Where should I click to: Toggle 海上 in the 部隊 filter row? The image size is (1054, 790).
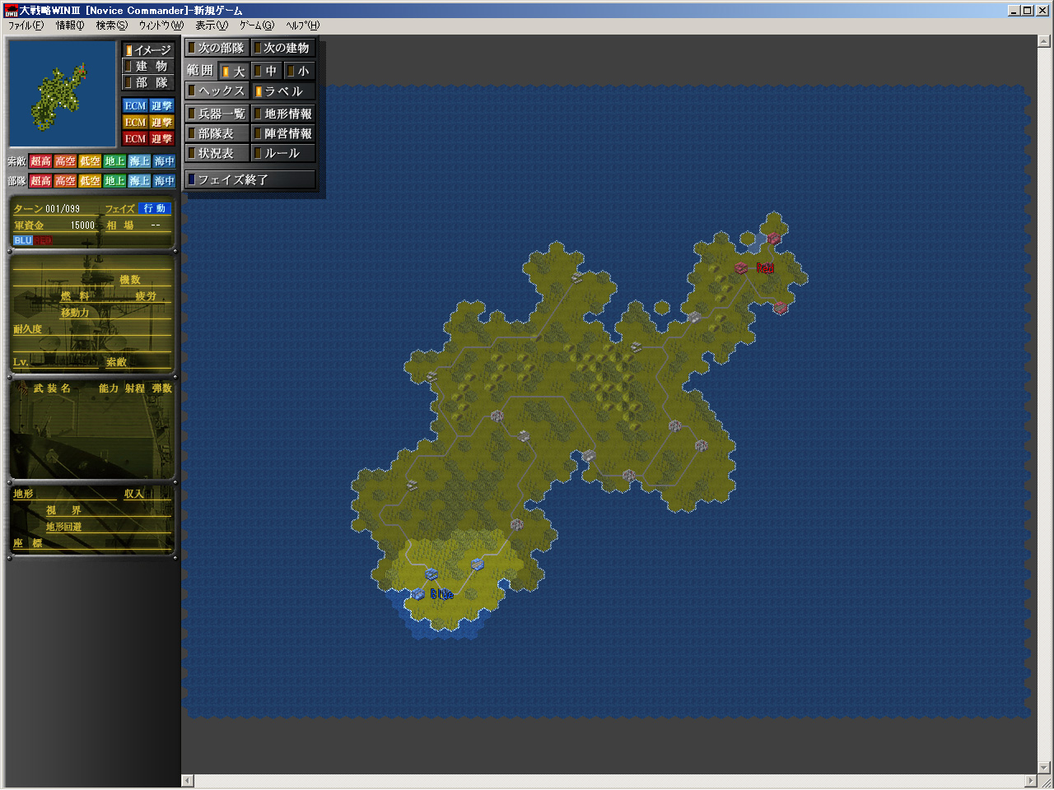[139, 181]
